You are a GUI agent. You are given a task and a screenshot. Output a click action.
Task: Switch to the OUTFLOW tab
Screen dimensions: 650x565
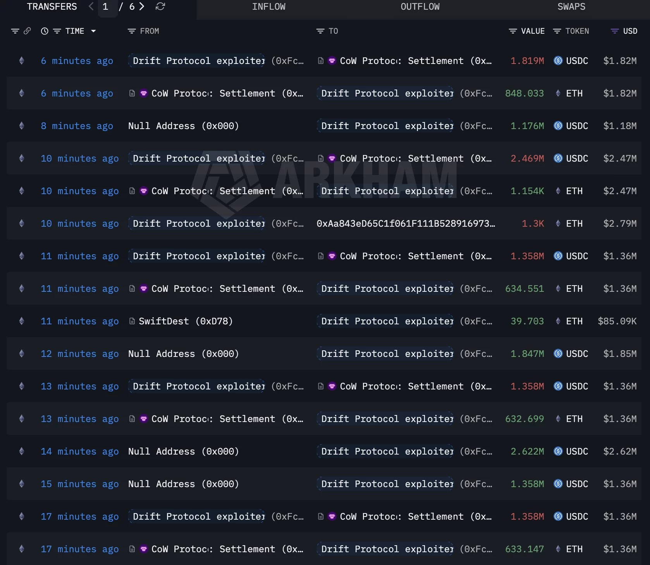click(x=420, y=7)
